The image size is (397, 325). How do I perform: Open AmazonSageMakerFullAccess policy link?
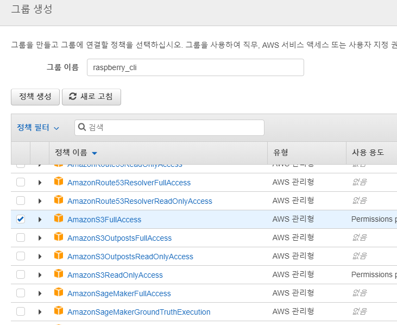click(x=119, y=293)
